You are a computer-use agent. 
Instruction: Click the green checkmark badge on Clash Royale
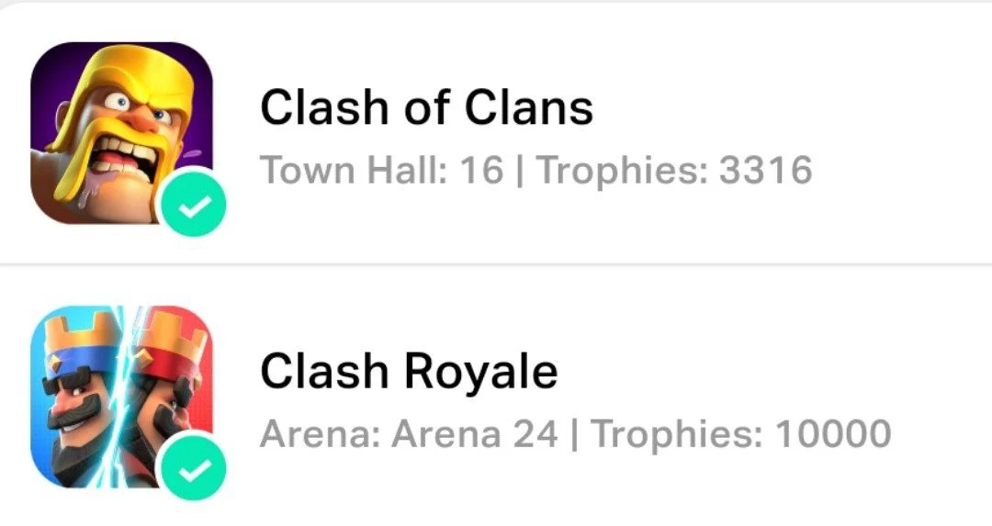[x=193, y=468]
